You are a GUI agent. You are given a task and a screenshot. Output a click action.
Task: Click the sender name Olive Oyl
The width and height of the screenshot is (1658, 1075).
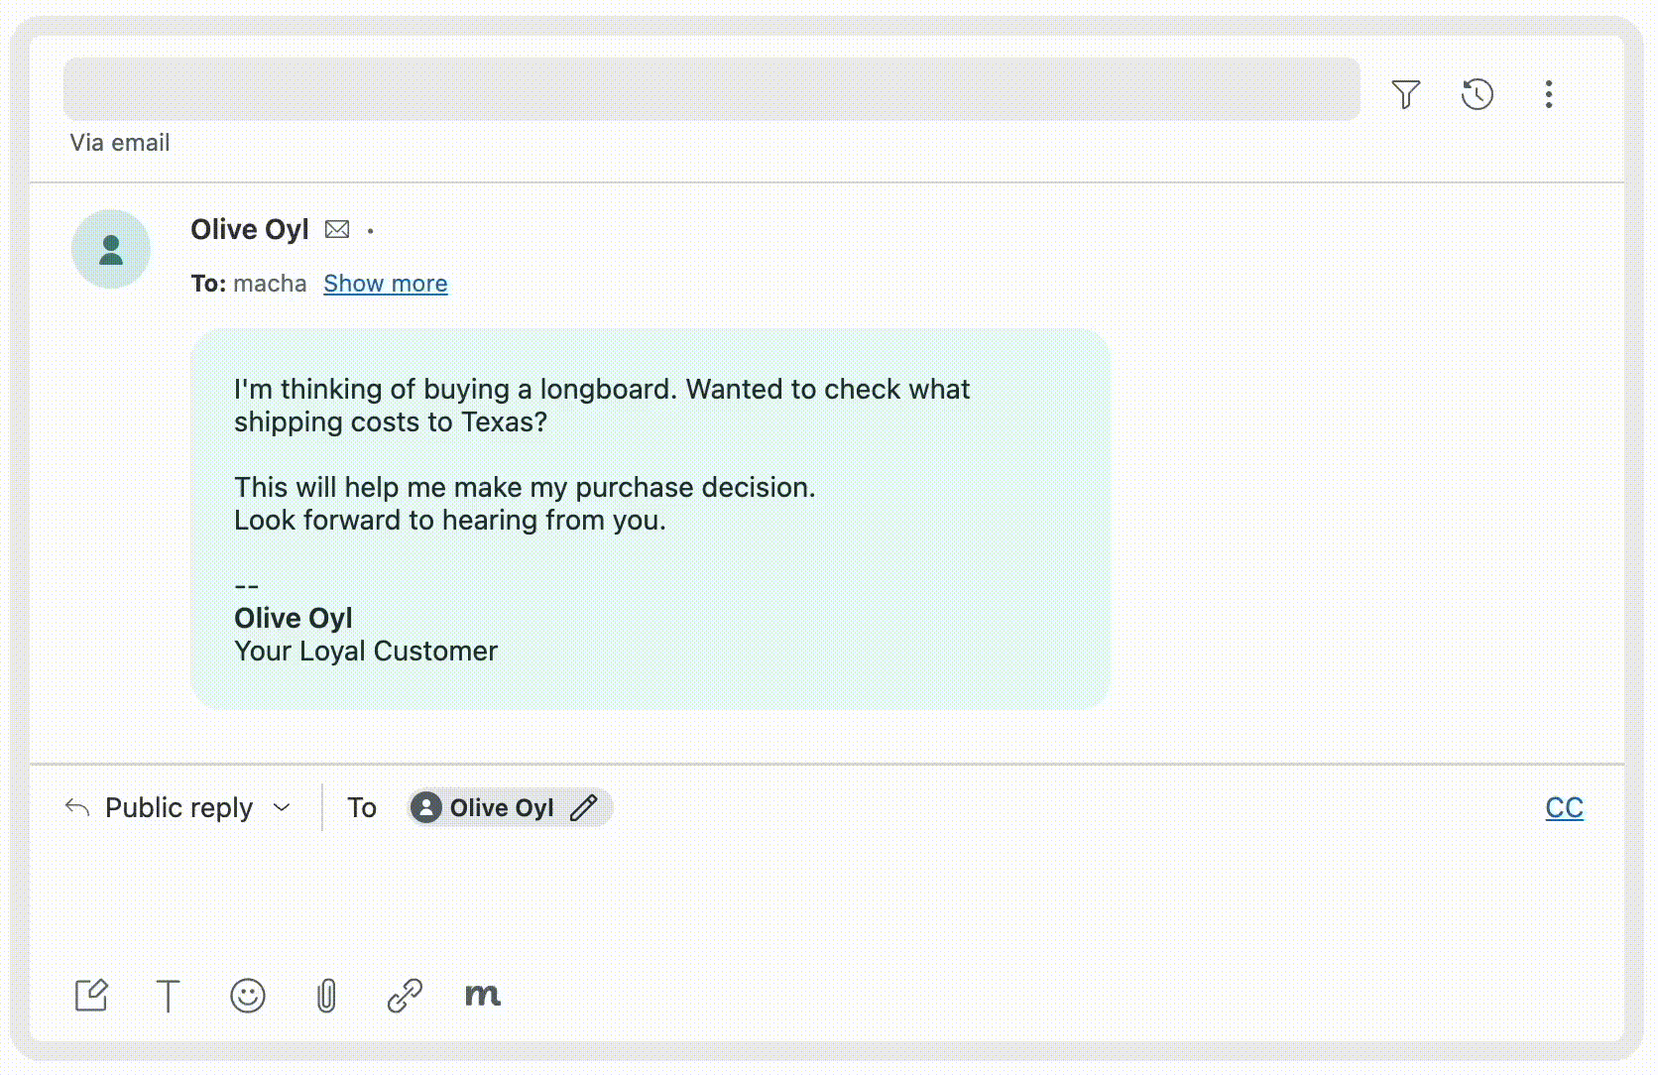click(249, 229)
